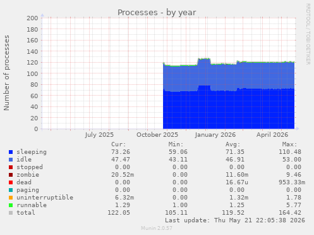Click uninterruptible current value 6.32m

point(124,198)
